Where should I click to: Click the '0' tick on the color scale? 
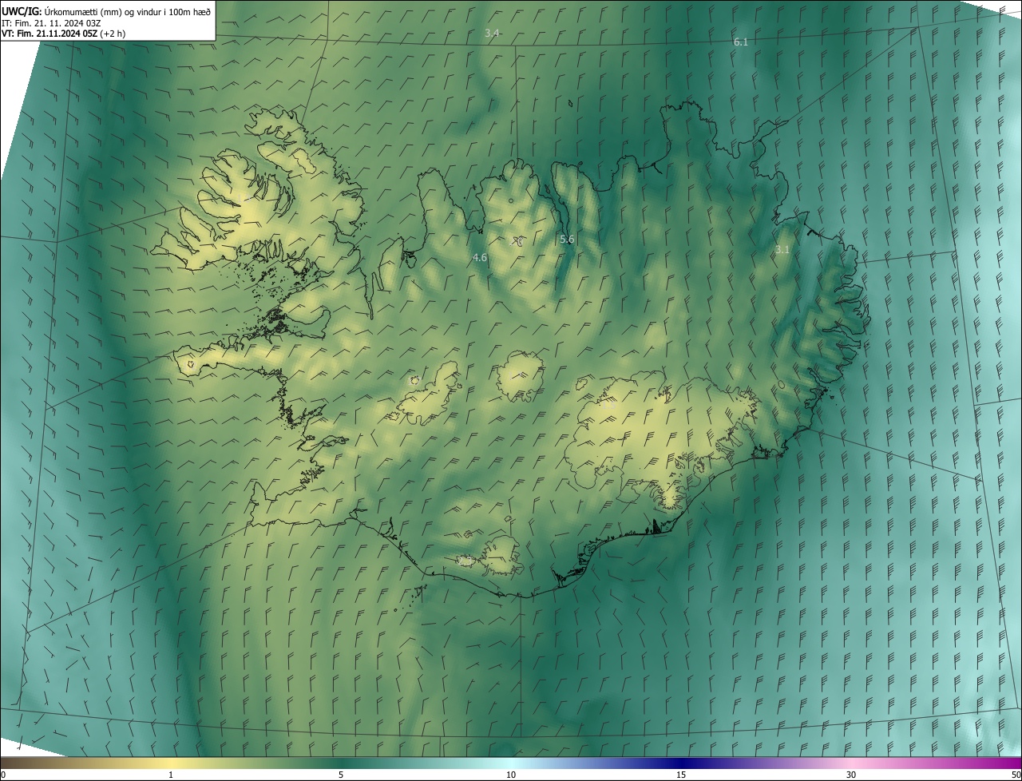point(3,775)
